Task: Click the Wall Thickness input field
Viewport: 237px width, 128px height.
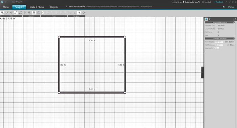Action: tap(219, 45)
